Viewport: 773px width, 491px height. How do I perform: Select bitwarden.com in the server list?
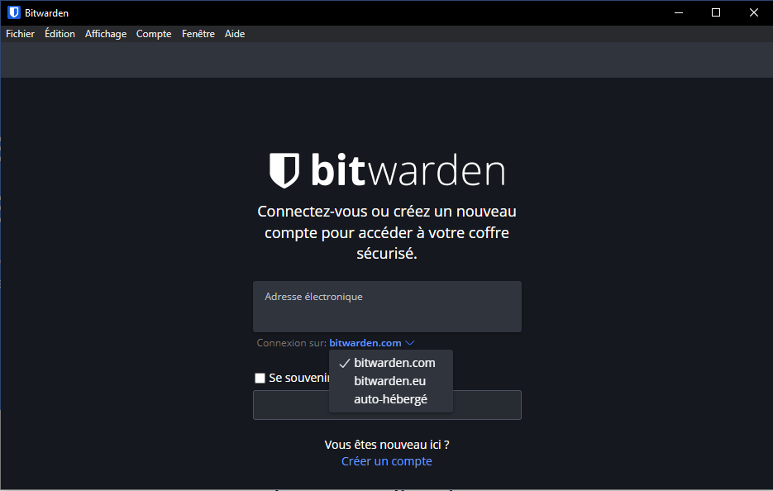click(391, 363)
